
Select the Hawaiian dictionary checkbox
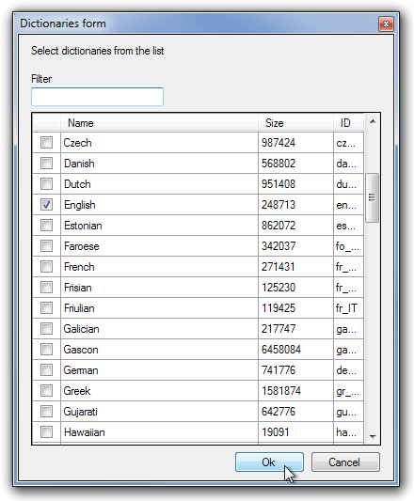(x=46, y=432)
